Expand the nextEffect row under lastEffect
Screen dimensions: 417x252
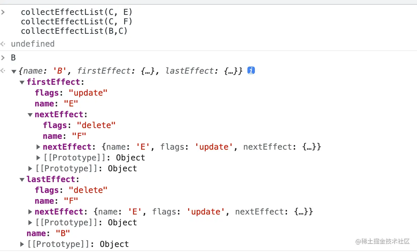coord(30,212)
